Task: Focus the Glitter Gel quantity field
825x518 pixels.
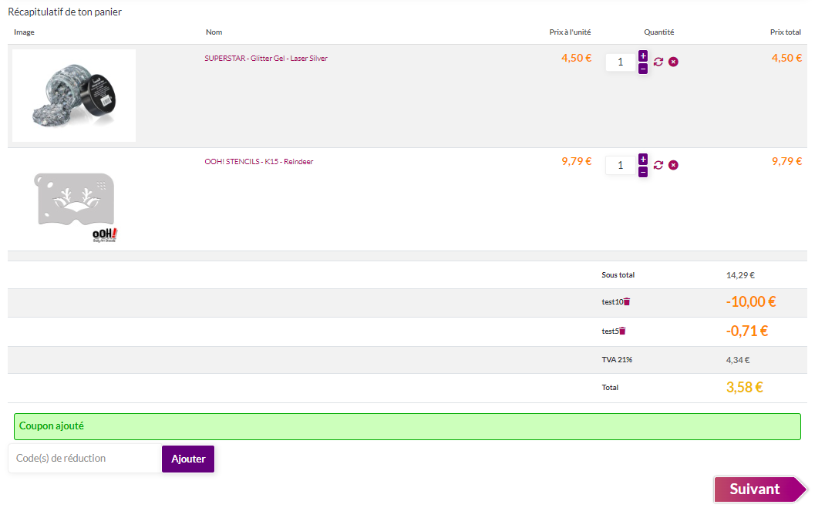Action: point(620,62)
